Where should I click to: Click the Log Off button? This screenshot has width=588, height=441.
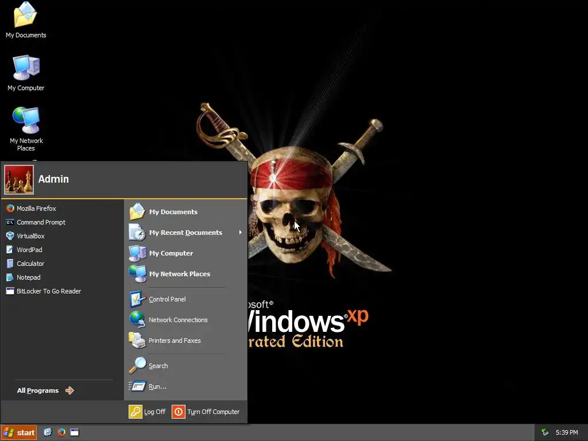(x=148, y=412)
